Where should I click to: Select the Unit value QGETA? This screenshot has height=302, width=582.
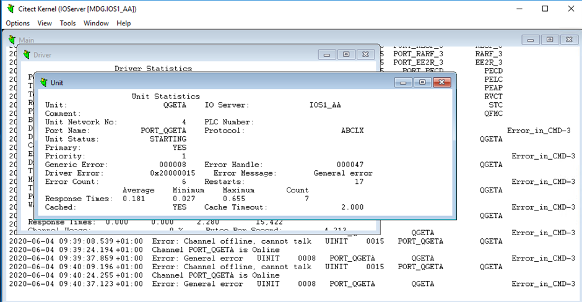point(175,105)
